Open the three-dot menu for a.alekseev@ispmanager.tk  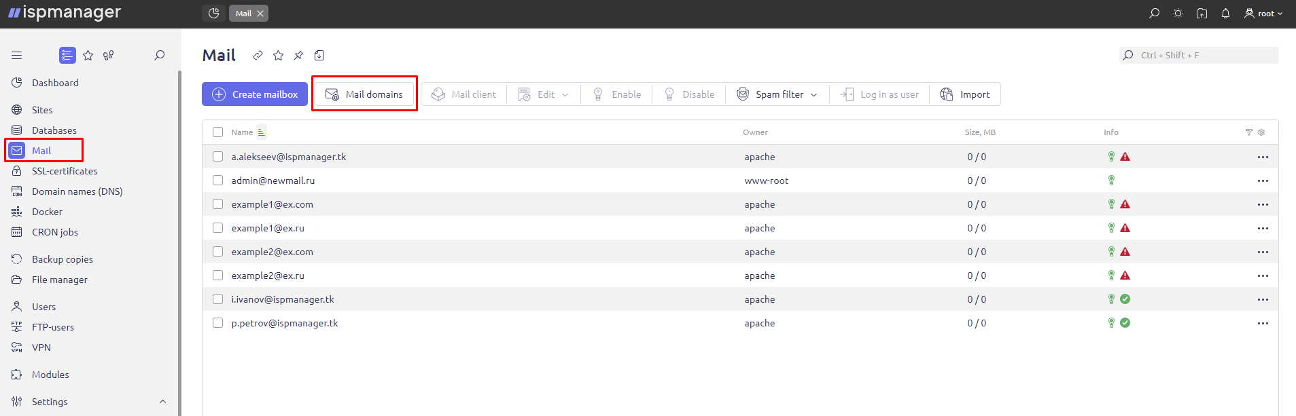tap(1263, 157)
